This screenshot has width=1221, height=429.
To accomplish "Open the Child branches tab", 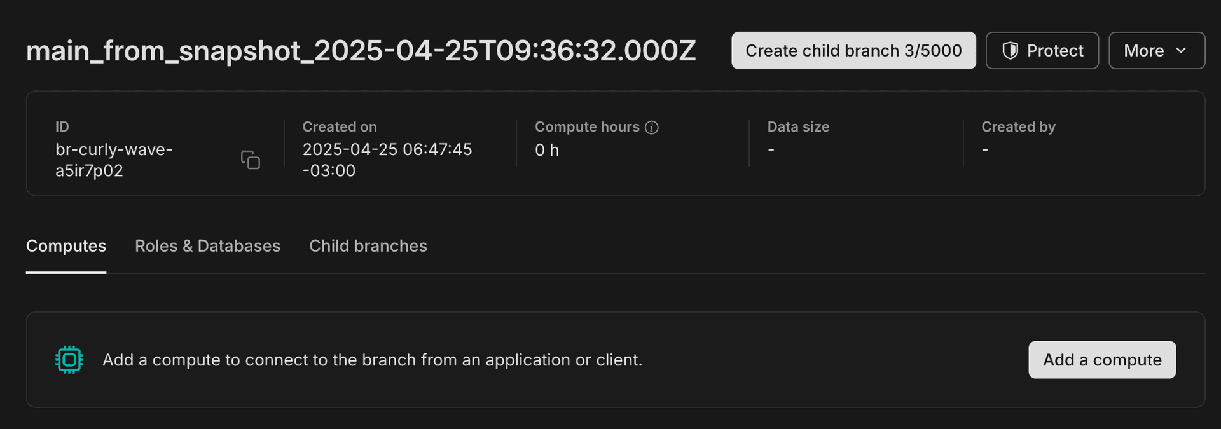I will click(368, 246).
